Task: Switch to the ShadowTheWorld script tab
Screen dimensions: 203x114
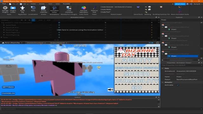Action: point(57,43)
